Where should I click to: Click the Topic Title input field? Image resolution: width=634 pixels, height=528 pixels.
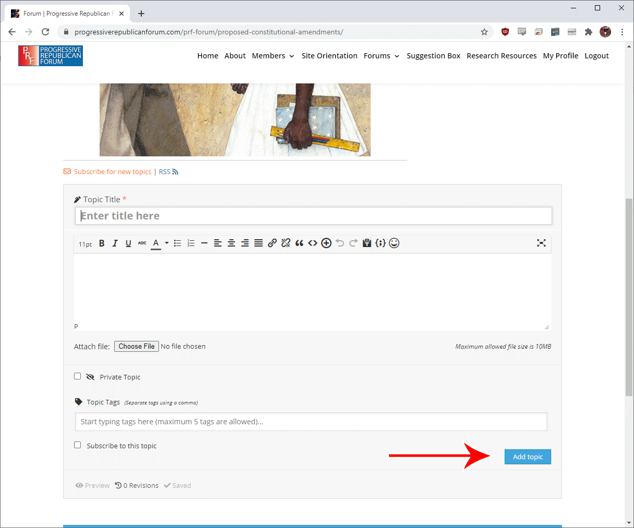coord(313,216)
